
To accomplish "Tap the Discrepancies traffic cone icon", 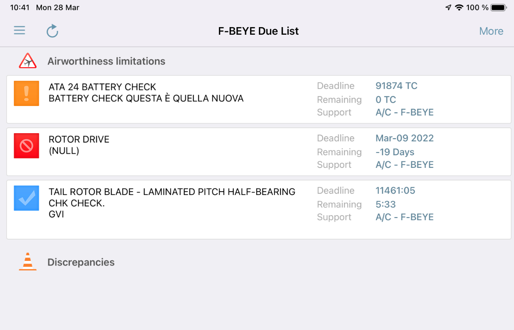I will [x=28, y=262].
